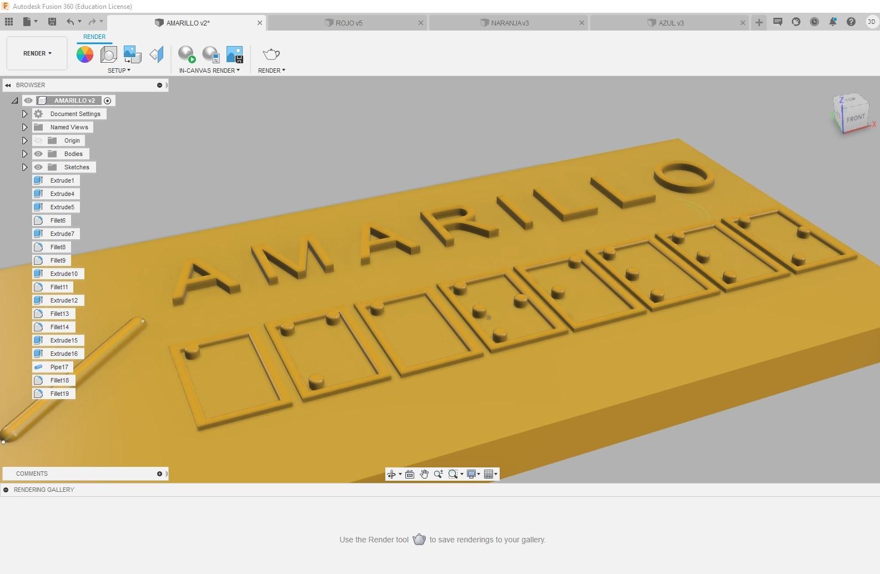Open the JD user profile menu
The image size is (880, 574).
click(871, 22)
